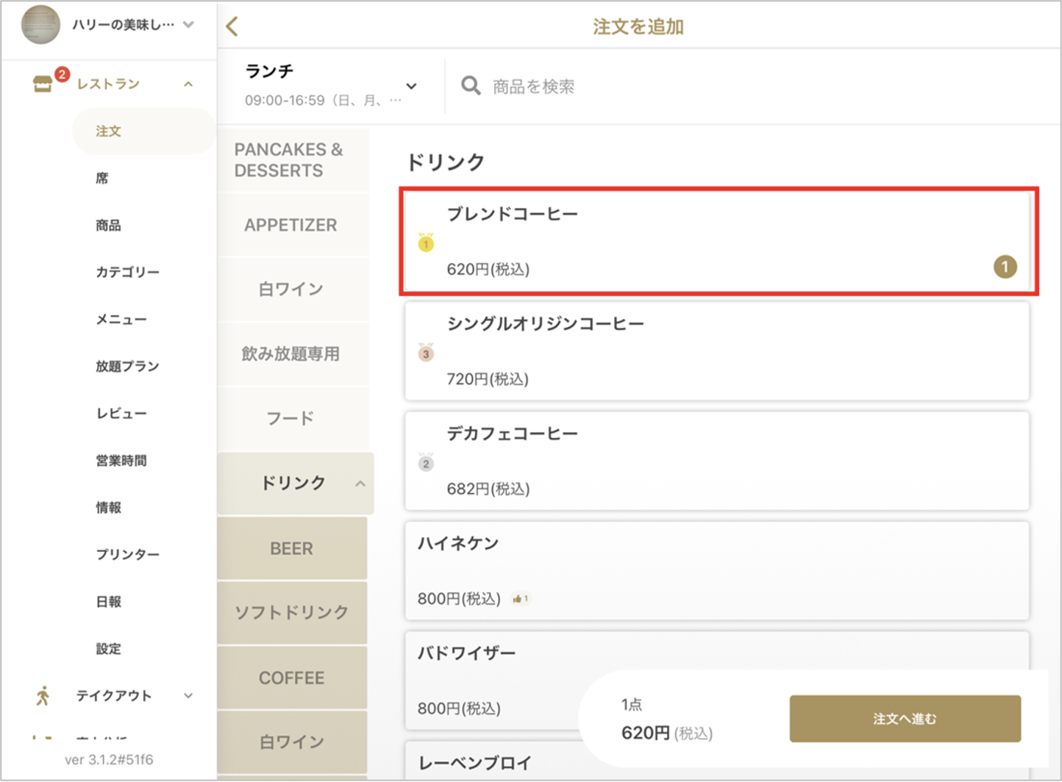Click the takeout walking person icon
This screenshot has width=1062, height=782.
pos(43,695)
